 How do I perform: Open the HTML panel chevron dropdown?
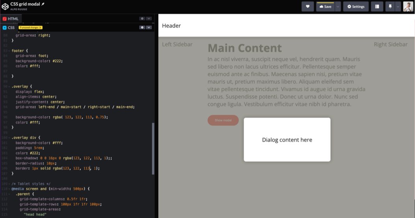149,18
